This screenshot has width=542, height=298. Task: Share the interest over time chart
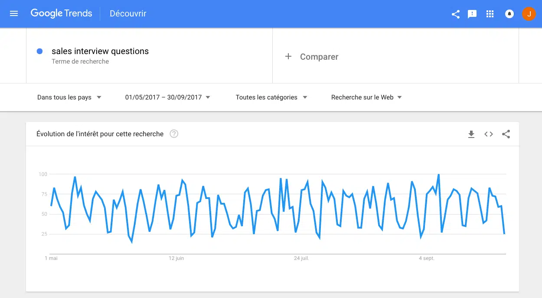[506, 134]
